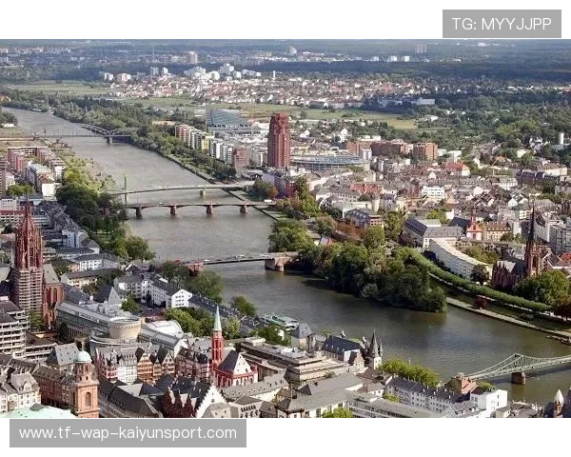Click the green field at upper left
The width and height of the screenshot is (571, 457).
(x=57, y=88)
